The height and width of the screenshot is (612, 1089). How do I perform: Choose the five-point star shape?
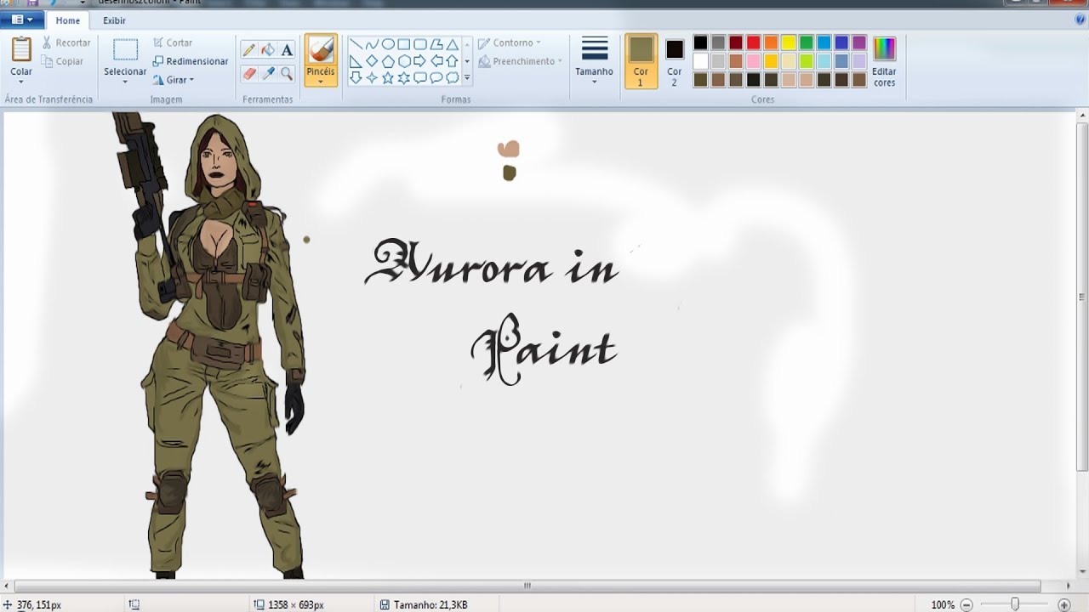(388, 77)
